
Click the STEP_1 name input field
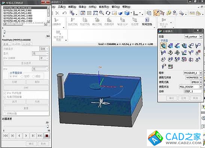tap(193, 91)
